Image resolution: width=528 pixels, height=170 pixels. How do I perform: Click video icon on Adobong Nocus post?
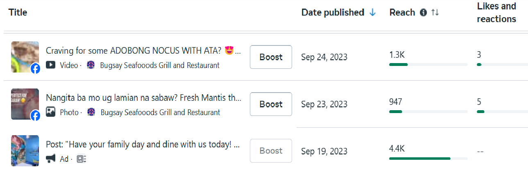pyautogui.click(x=51, y=65)
